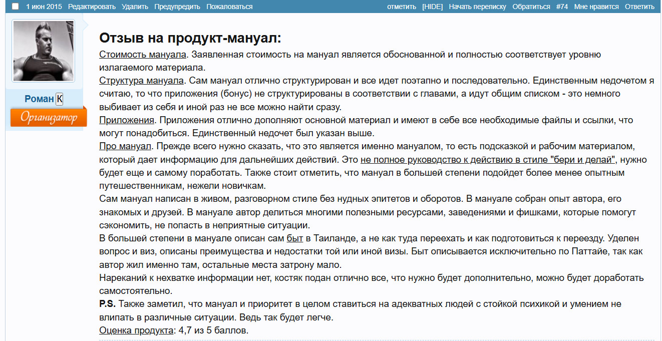Insert the [HIDE] tag link
Viewport: 662px width, 341px height.
point(433,7)
